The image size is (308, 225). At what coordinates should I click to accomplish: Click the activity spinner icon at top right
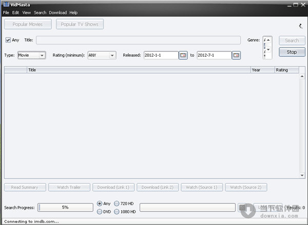(301, 26)
